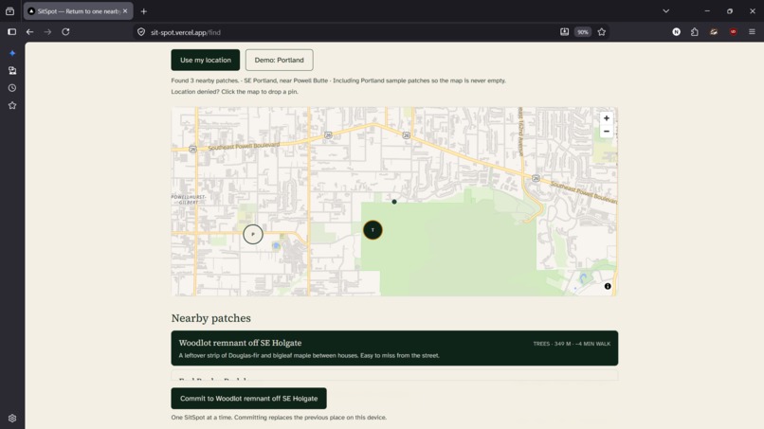
Task: Go forward in browser history
Action: (47, 32)
